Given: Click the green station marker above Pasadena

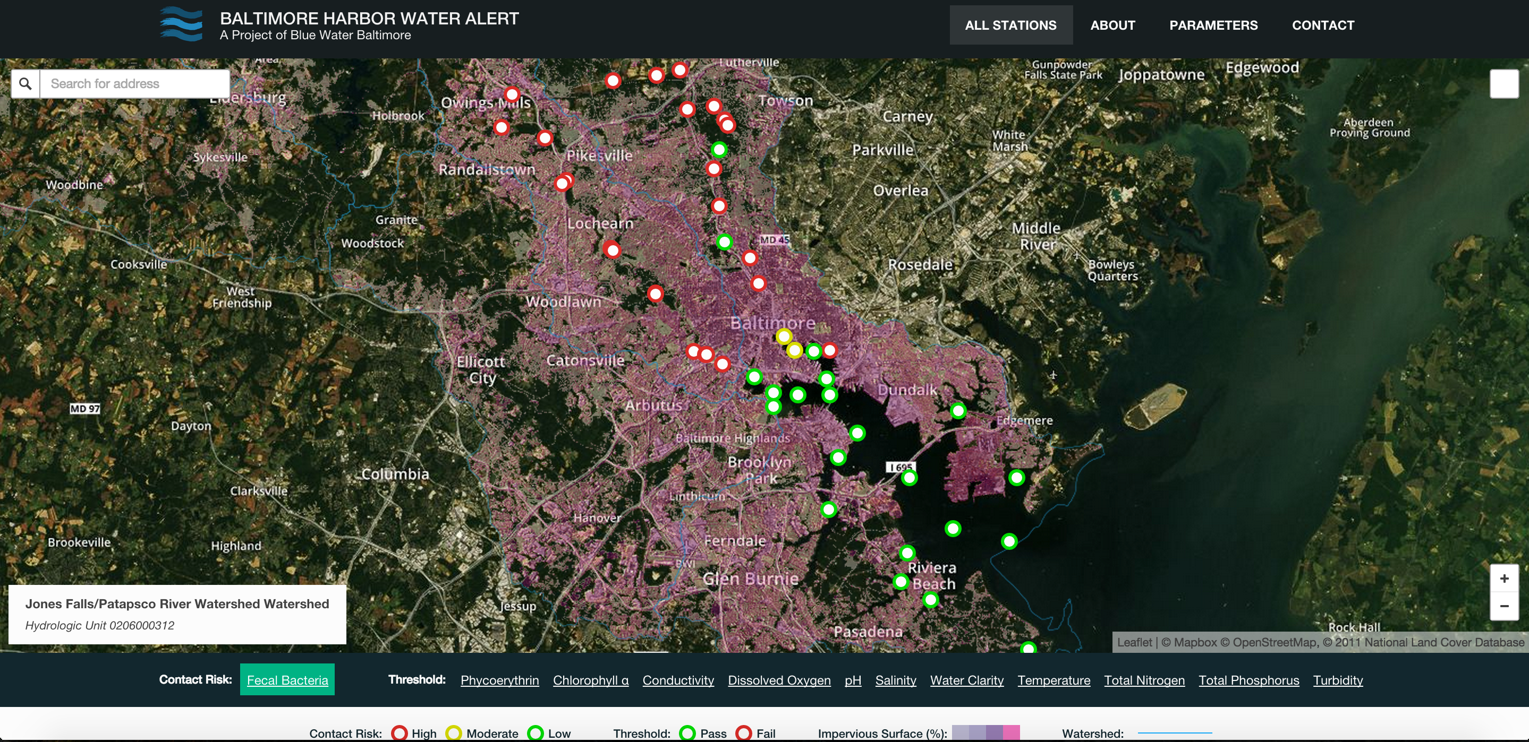Looking at the screenshot, I should coord(931,600).
